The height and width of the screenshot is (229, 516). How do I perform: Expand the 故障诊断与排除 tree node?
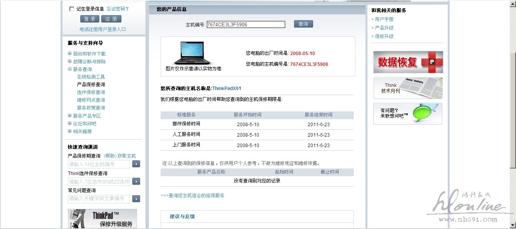[70, 61]
